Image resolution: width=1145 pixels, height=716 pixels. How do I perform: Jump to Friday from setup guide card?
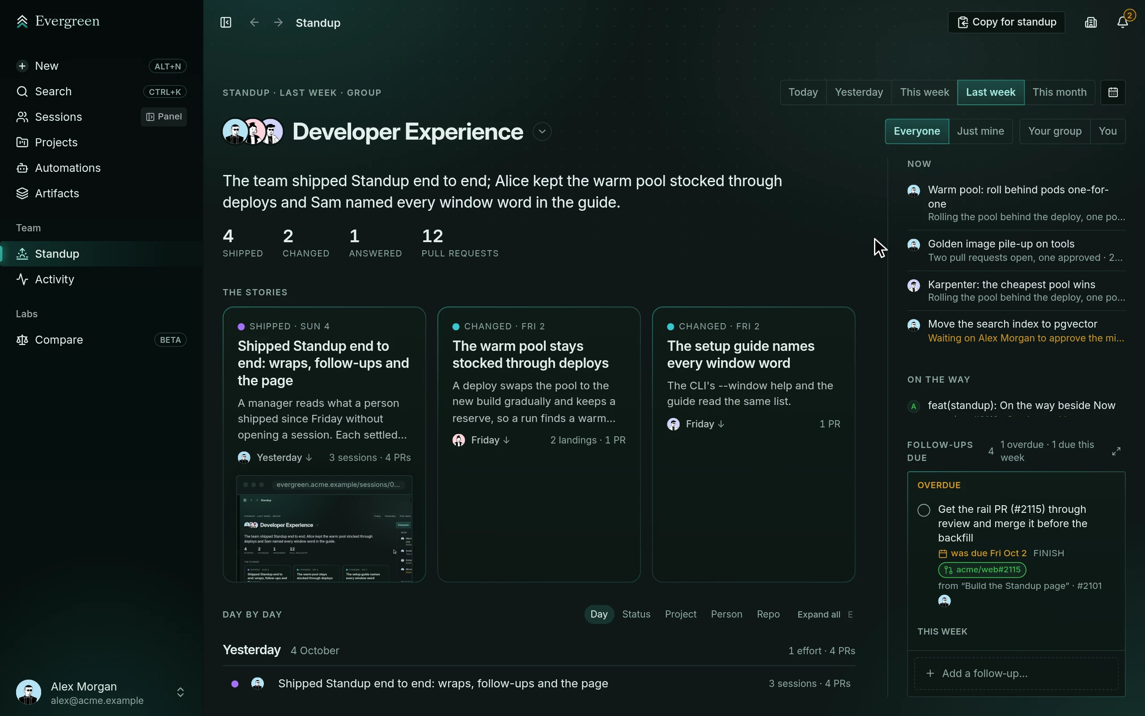(x=705, y=424)
